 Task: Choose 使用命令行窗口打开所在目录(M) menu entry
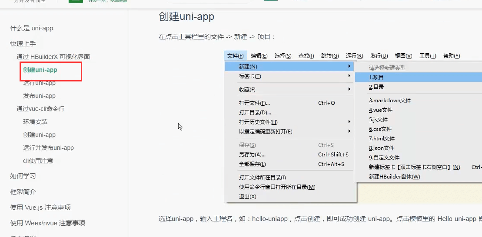(289, 187)
